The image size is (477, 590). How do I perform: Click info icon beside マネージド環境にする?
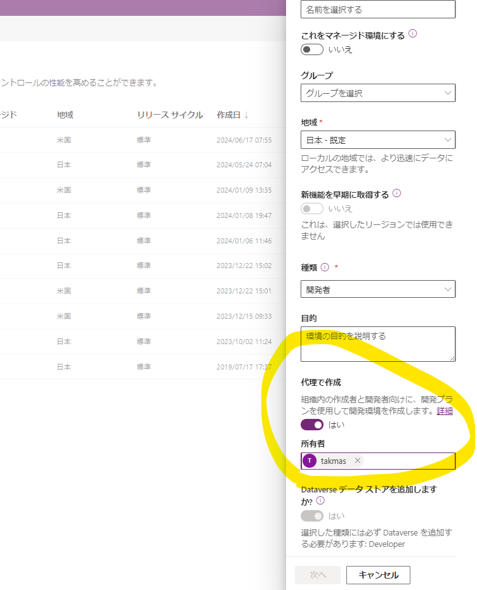[x=413, y=34]
